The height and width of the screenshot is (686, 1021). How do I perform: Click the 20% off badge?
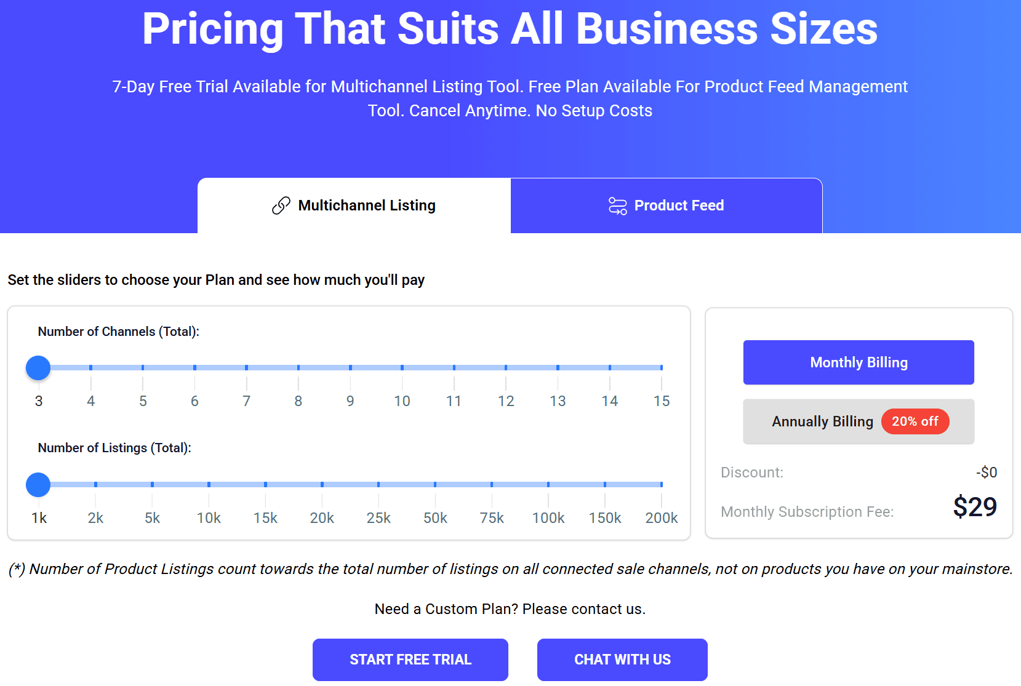point(915,421)
